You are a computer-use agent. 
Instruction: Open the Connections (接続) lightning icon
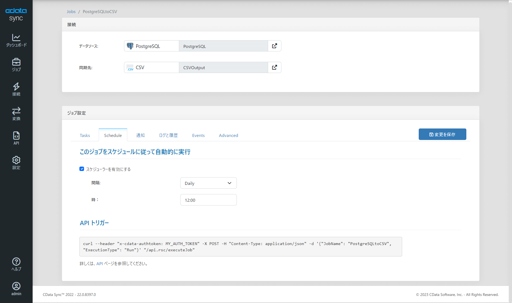coord(16,89)
